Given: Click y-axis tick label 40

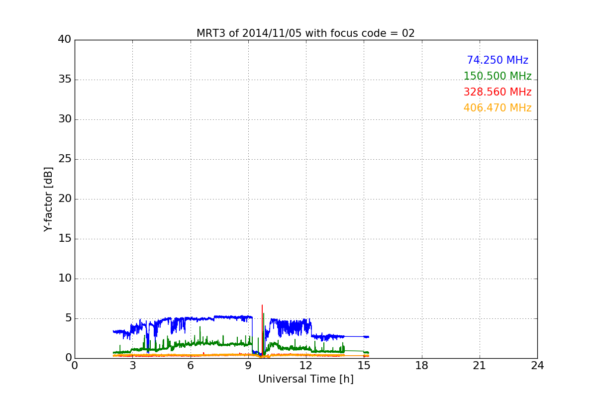Looking at the screenshot, I should click(65, 40).
